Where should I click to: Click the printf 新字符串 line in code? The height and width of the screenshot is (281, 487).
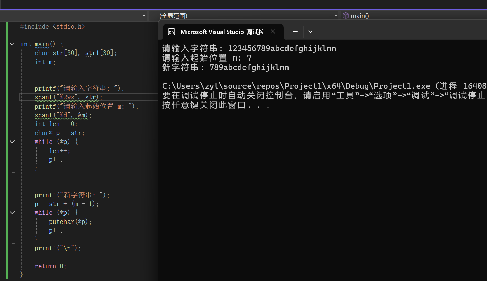[72, 195]
